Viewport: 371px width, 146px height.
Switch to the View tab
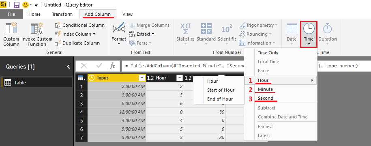coord(128,14)
